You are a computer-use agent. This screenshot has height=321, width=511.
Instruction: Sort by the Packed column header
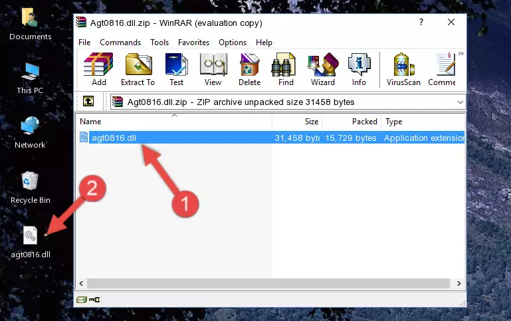point(352,122)
